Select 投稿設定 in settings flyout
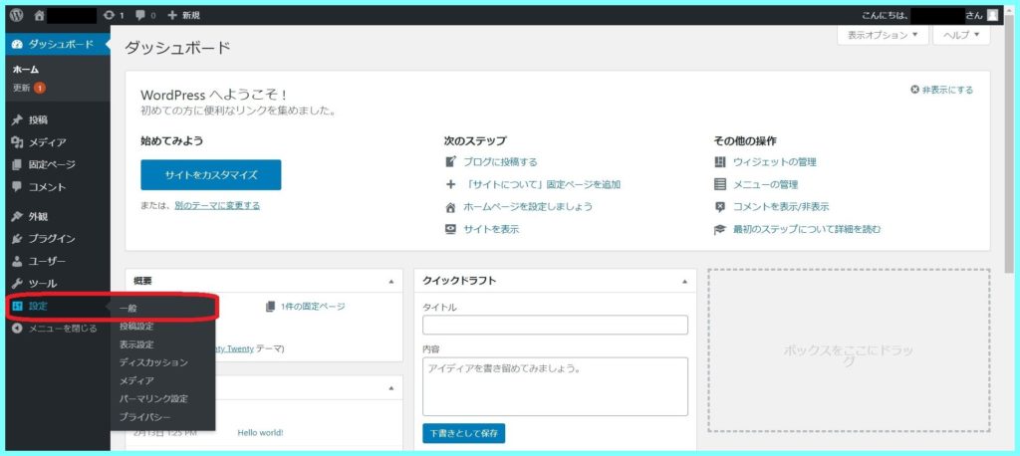1020x456 pixels. point(136,327)
